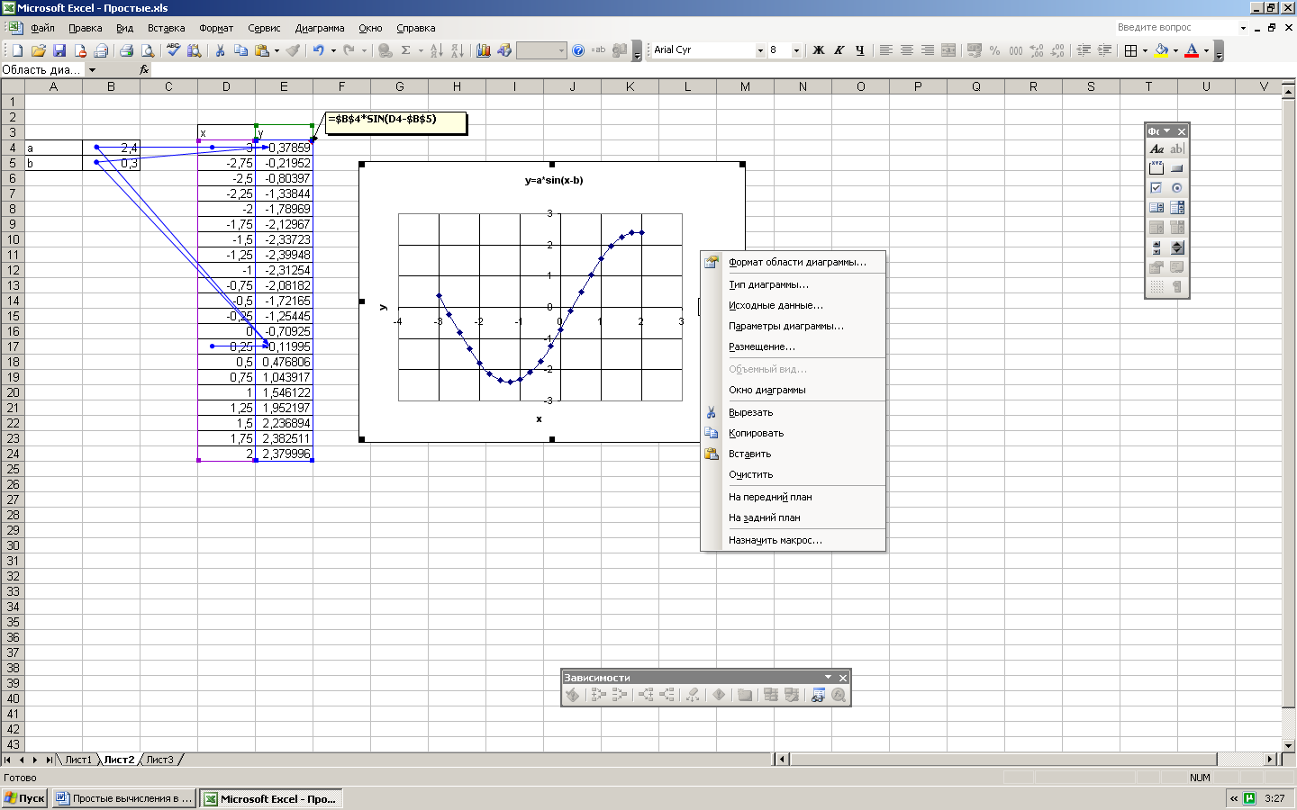The image size is (1297, 810).
Task: Apply percent style format
Action: point(994,50)
